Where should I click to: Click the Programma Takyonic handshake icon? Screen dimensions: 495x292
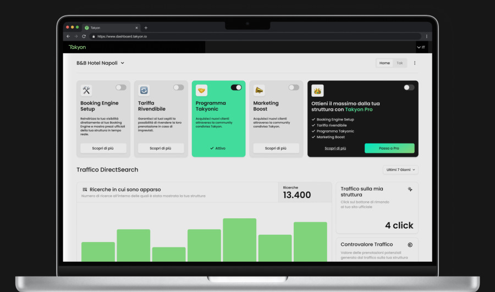[x=202, y=90]
